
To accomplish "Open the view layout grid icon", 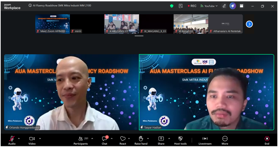I will coord(242,6).
